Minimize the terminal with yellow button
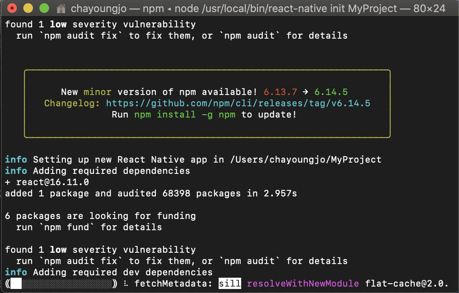Viewport: 459px width, 293px height. [28, 8]
